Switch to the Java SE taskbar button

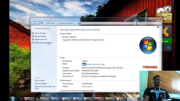pyautogui.click(x=45, y=99)
